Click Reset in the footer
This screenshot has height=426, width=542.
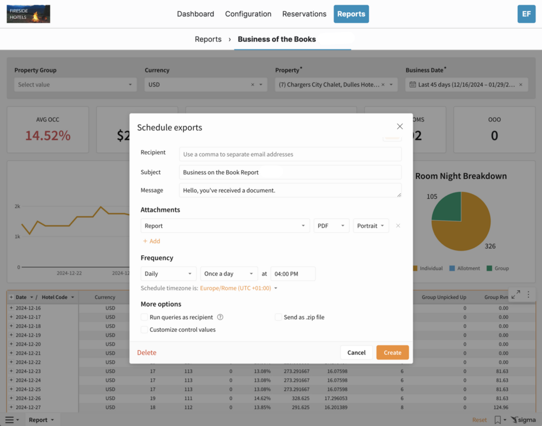tap(480, 420)
